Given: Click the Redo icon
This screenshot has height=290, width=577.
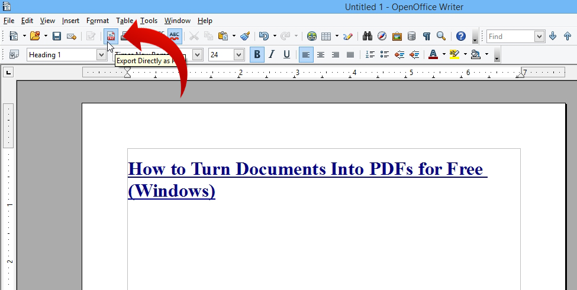Looking at the screenshot, I should [x=285, y=36].
